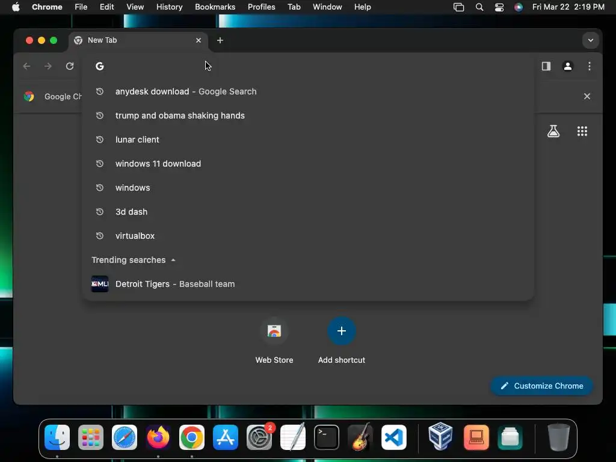616x462 pixels.
Task: Activate Siri from menu bar
Action: [x=519, y=7]
